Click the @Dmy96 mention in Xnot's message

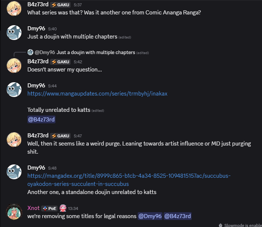[150, 216]
